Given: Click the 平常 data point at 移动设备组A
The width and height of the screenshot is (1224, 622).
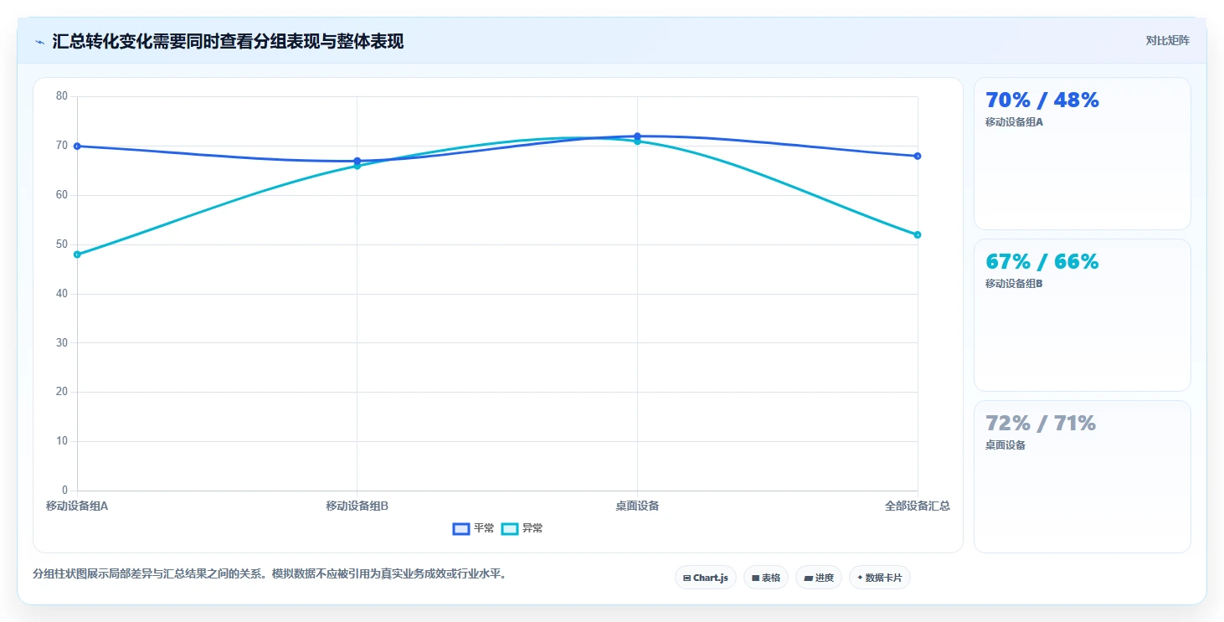Looking at the screenshot, I should [77, 146].
